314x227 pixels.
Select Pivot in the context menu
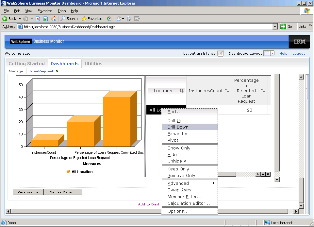(x=190, y=140)
